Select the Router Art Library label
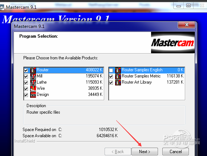Image resolution: width=207 pixels, height=156 pixels. [137, 82]
